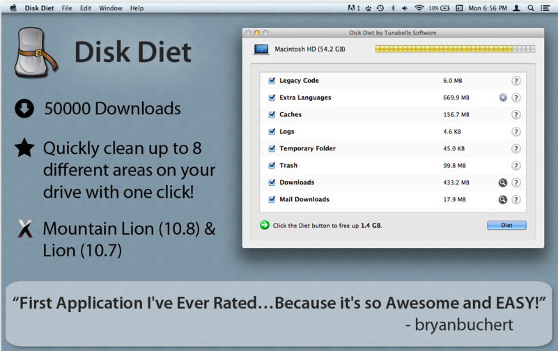This screenshot has height=351, width=558.
Task: Open help for Extra Languages row
Action: pos(516,97)
